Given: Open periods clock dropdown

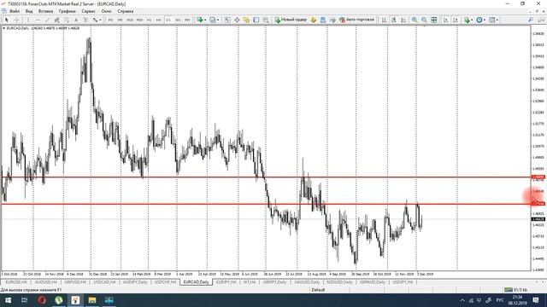Looking at the screenshot, I should coord(480,20).
